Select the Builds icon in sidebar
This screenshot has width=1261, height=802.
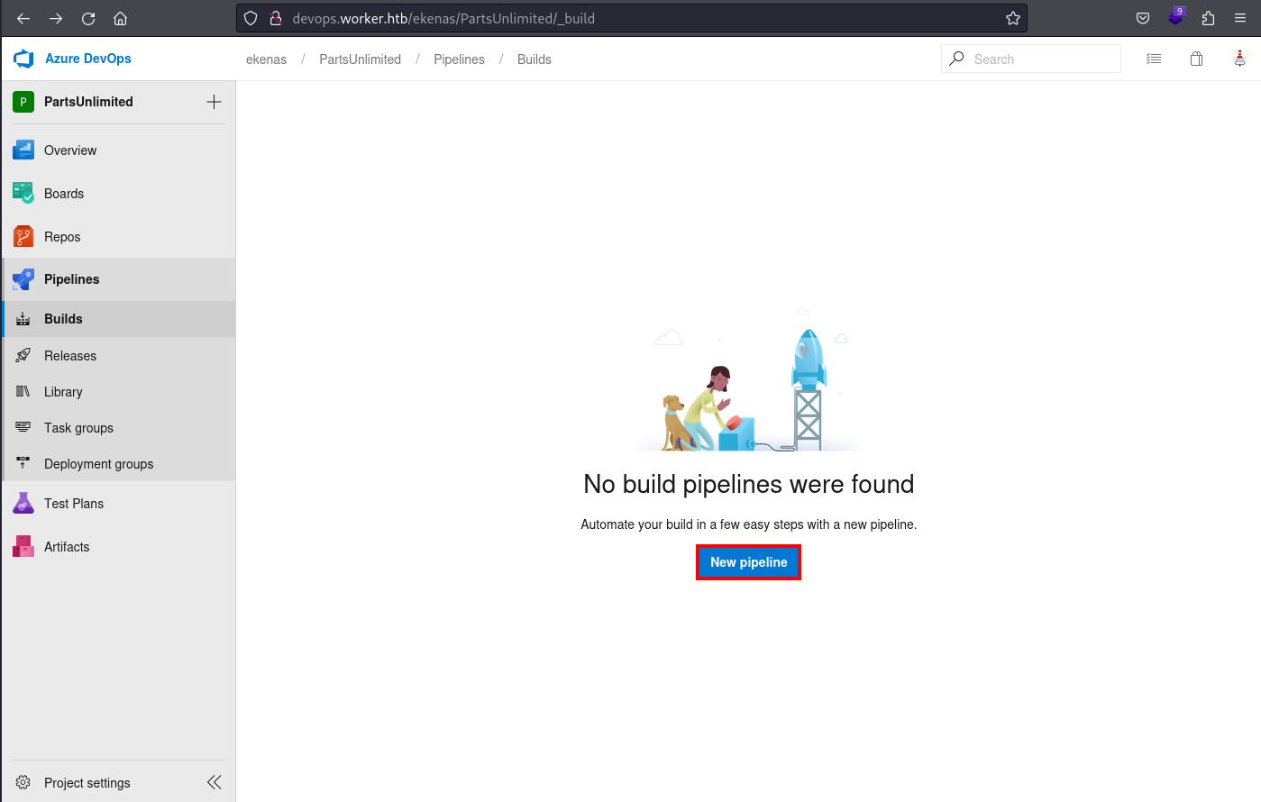point(23,319)
